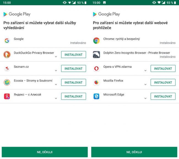Tap the Yandex app icon
Image resolution: width=179 pixels, height=159 pixels.
7,96
